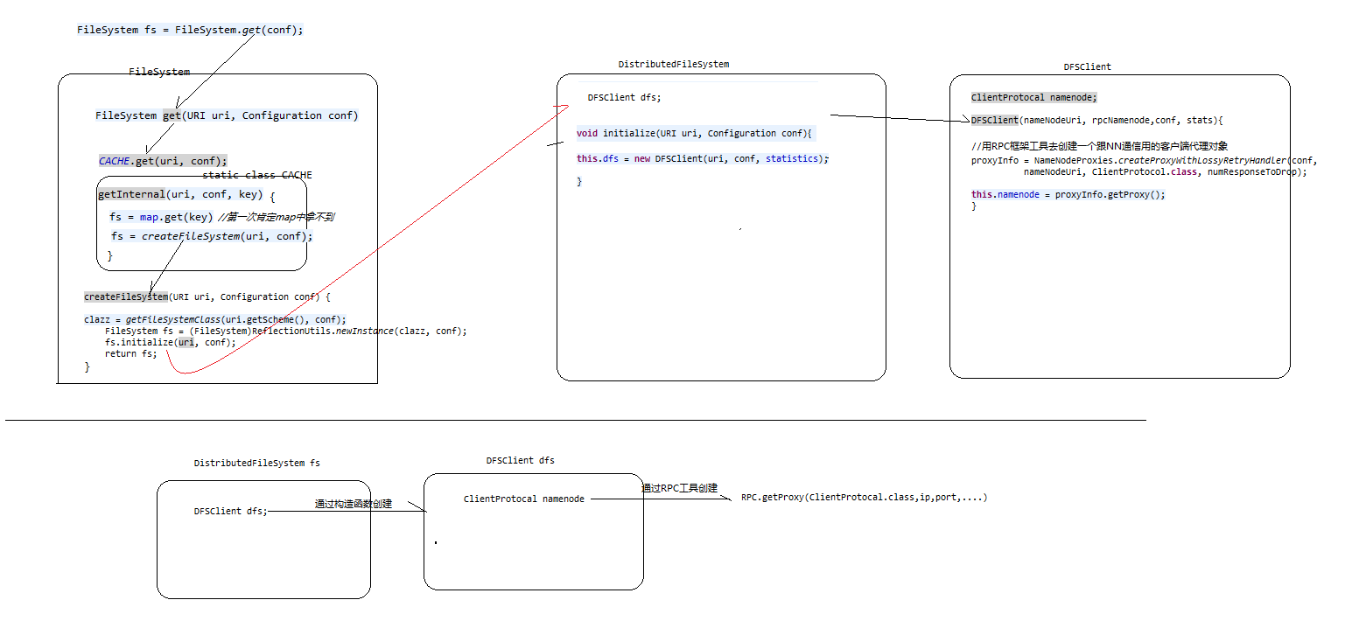This screenshot has width=1366, height=621.
Task: Select the 'CACHE.get(uri, conf);' line
Action: pyautogui.click(x=163, y=161)
